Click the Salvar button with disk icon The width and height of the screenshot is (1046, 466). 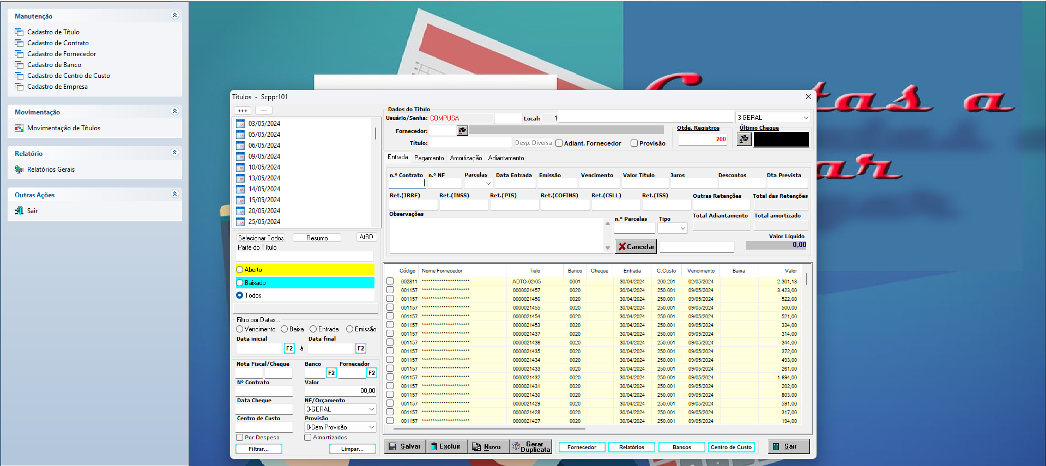point(405,446)
